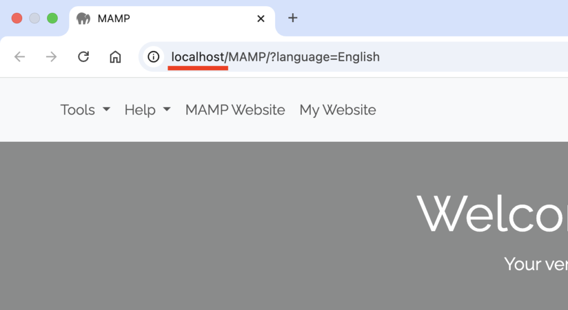Screen dimensions: 568x310
Task: Open the MAMP Website link
Action: pos(235,110)
